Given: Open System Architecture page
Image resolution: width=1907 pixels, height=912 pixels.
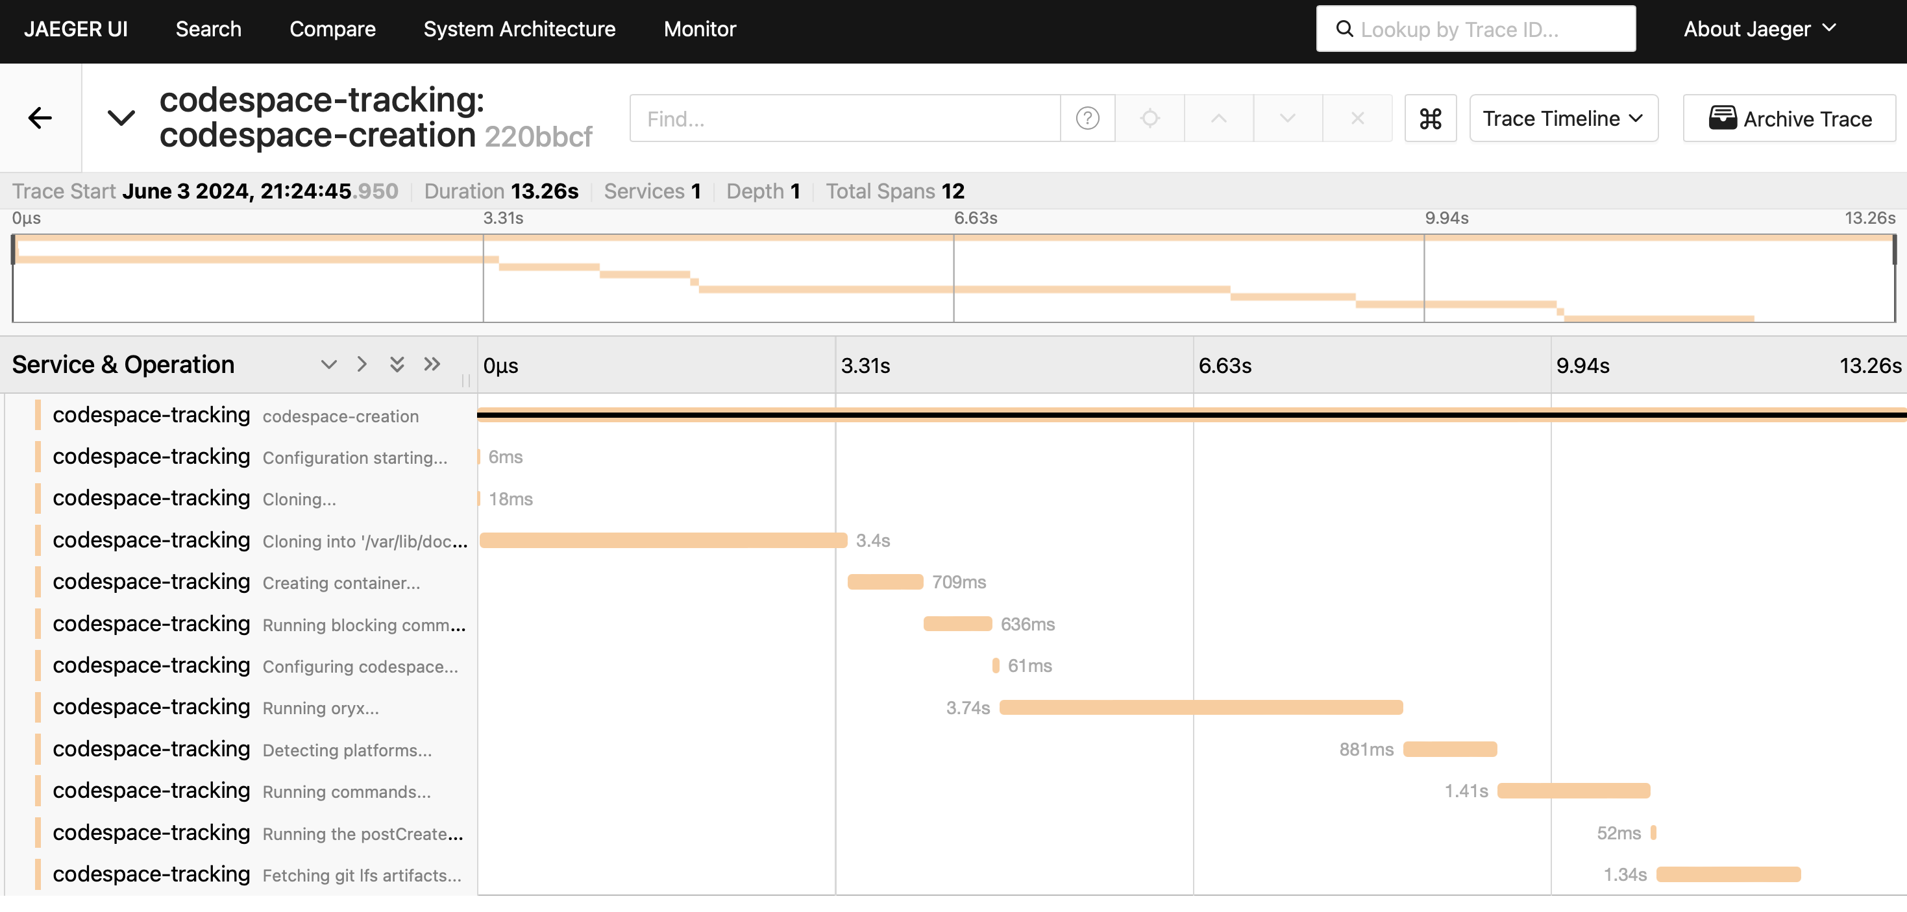Looking at the screenshot, I should pyautogui.click(x=519, y=29).
